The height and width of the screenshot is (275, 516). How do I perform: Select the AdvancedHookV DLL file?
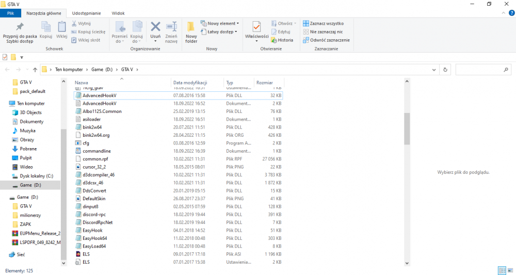[x=178, y=95]
